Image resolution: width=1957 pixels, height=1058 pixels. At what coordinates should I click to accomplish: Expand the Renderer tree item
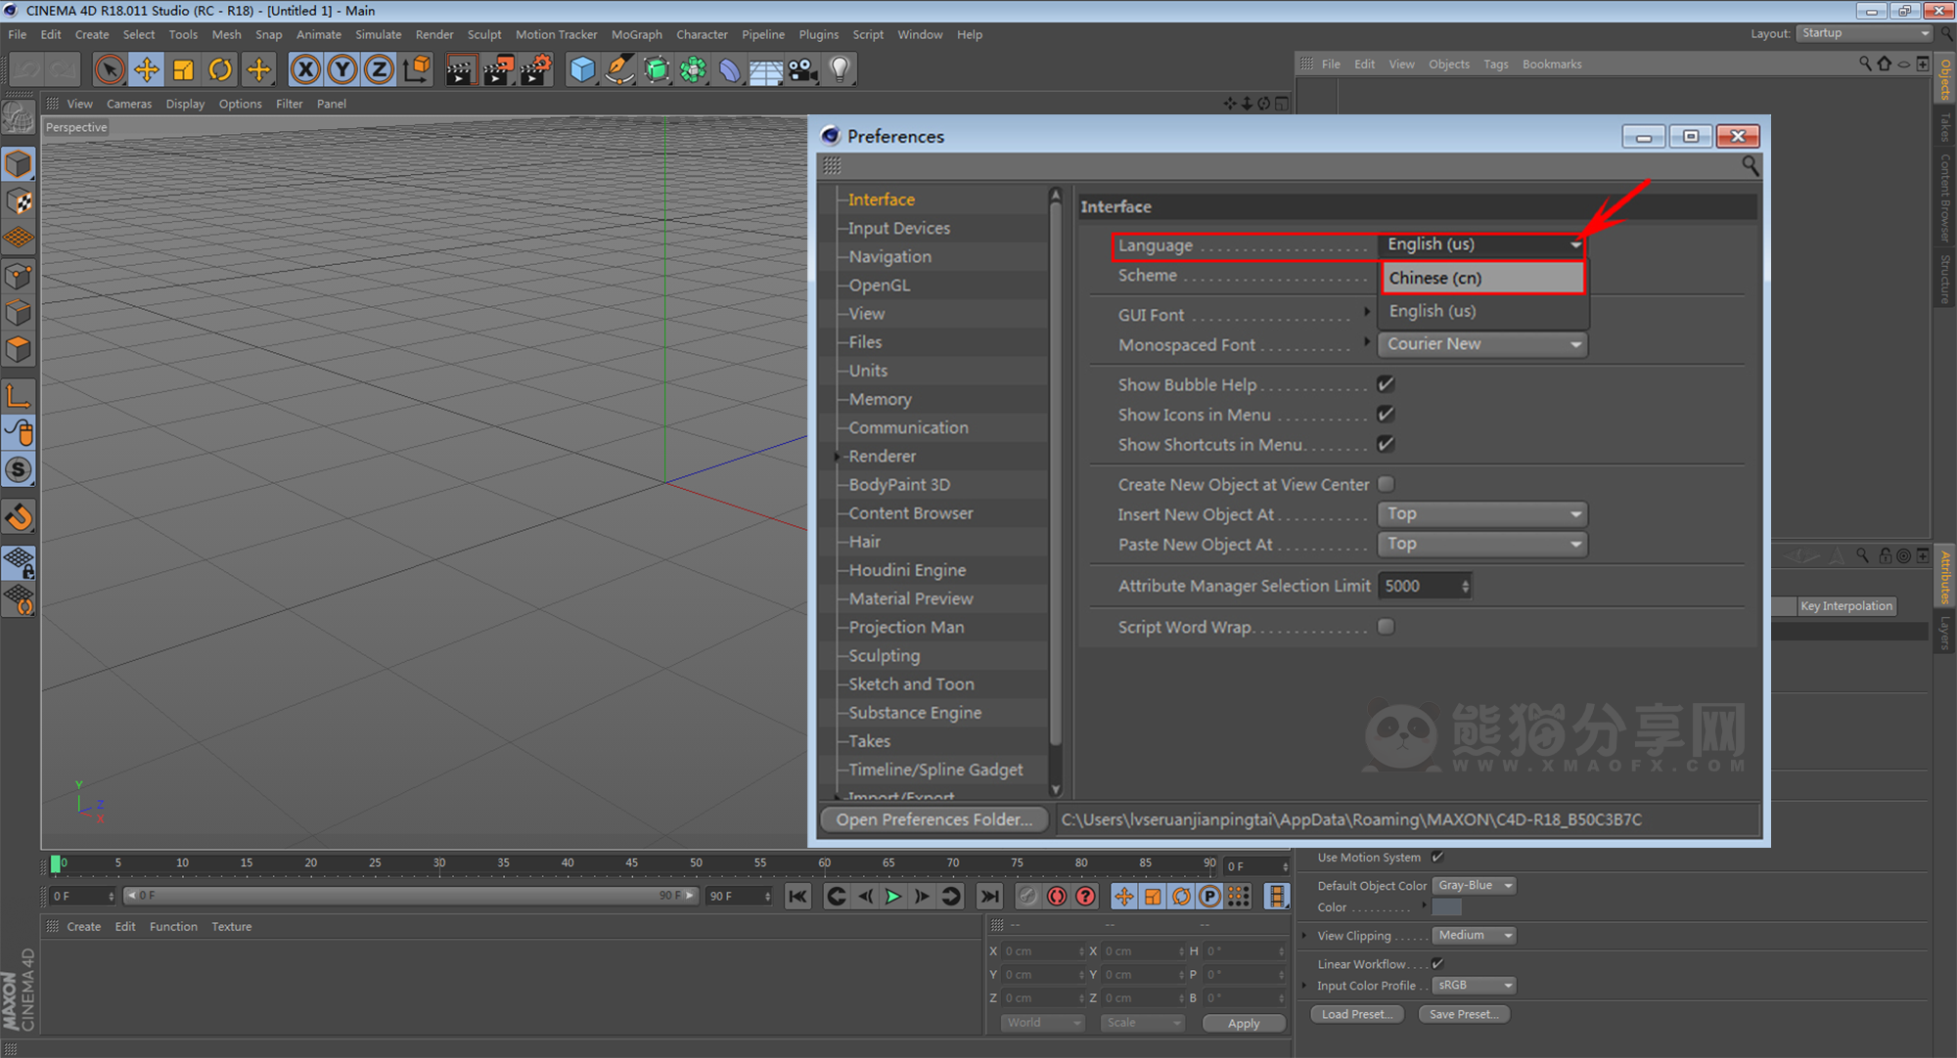click(x=838, y=457)
